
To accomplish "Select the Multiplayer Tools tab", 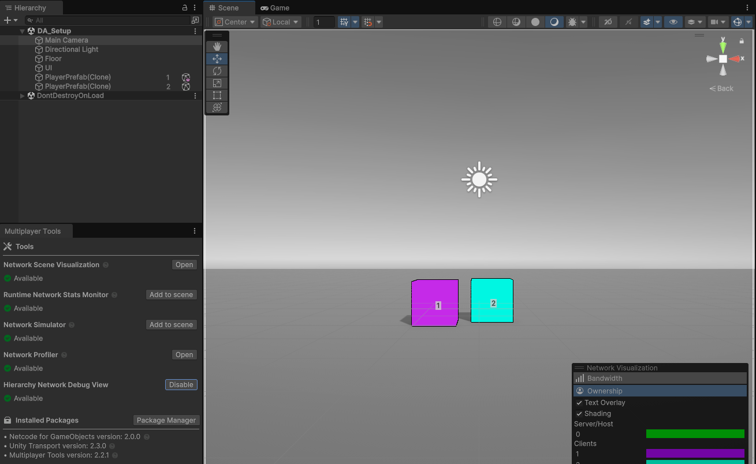I will point(36,231).
